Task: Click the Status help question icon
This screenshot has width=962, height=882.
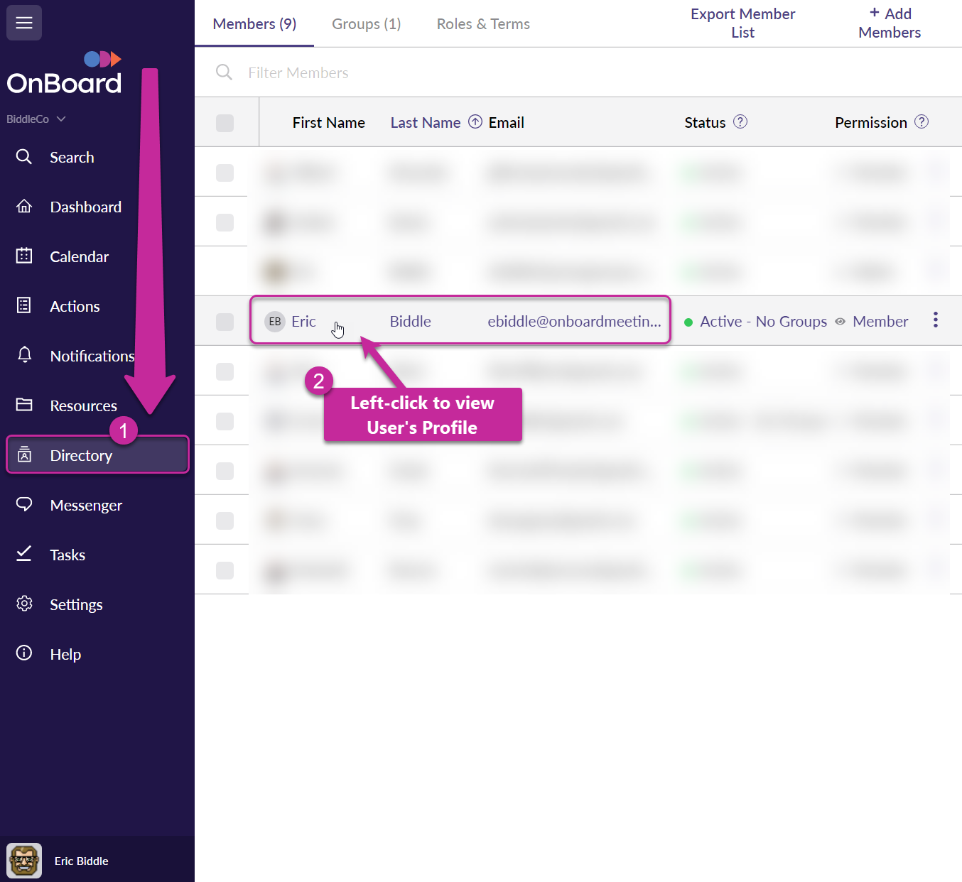Action: pos(740,121)
